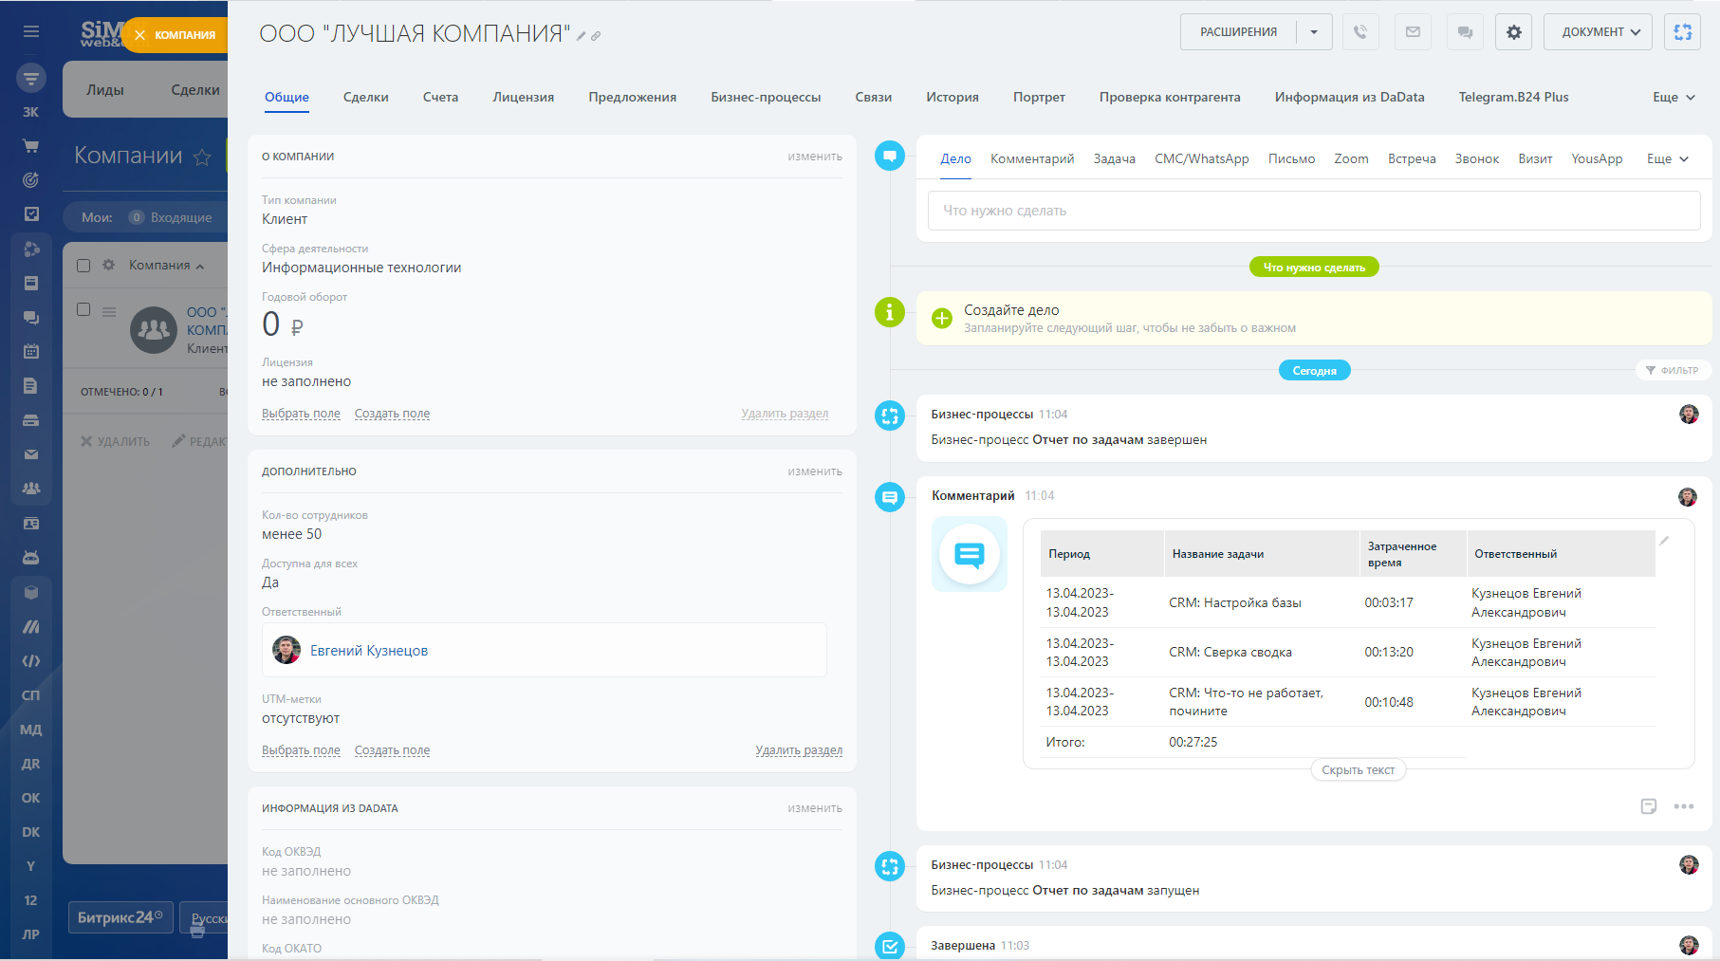The image size is (1720, 961).
Task: Click the green plus icon to create activity
Action: pyautogui.click(x=941, y=319)
